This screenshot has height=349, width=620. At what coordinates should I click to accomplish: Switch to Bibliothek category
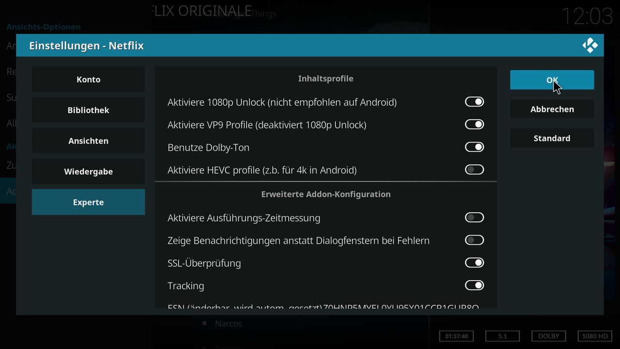tap(88, 110)
